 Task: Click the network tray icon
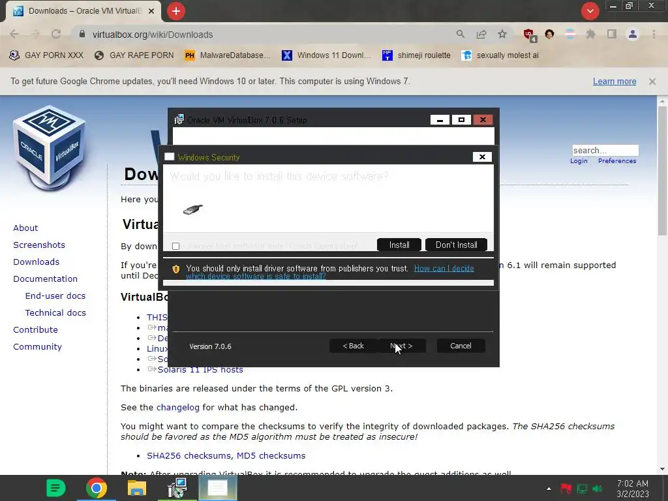[x=582, y=489]
